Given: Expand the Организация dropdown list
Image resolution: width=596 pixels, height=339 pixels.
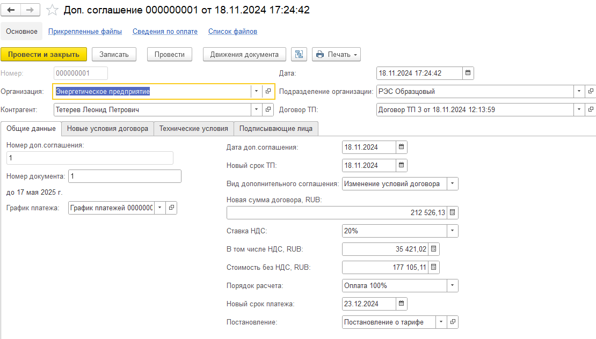Looking at the screenshot, I should tap(256, 92).
